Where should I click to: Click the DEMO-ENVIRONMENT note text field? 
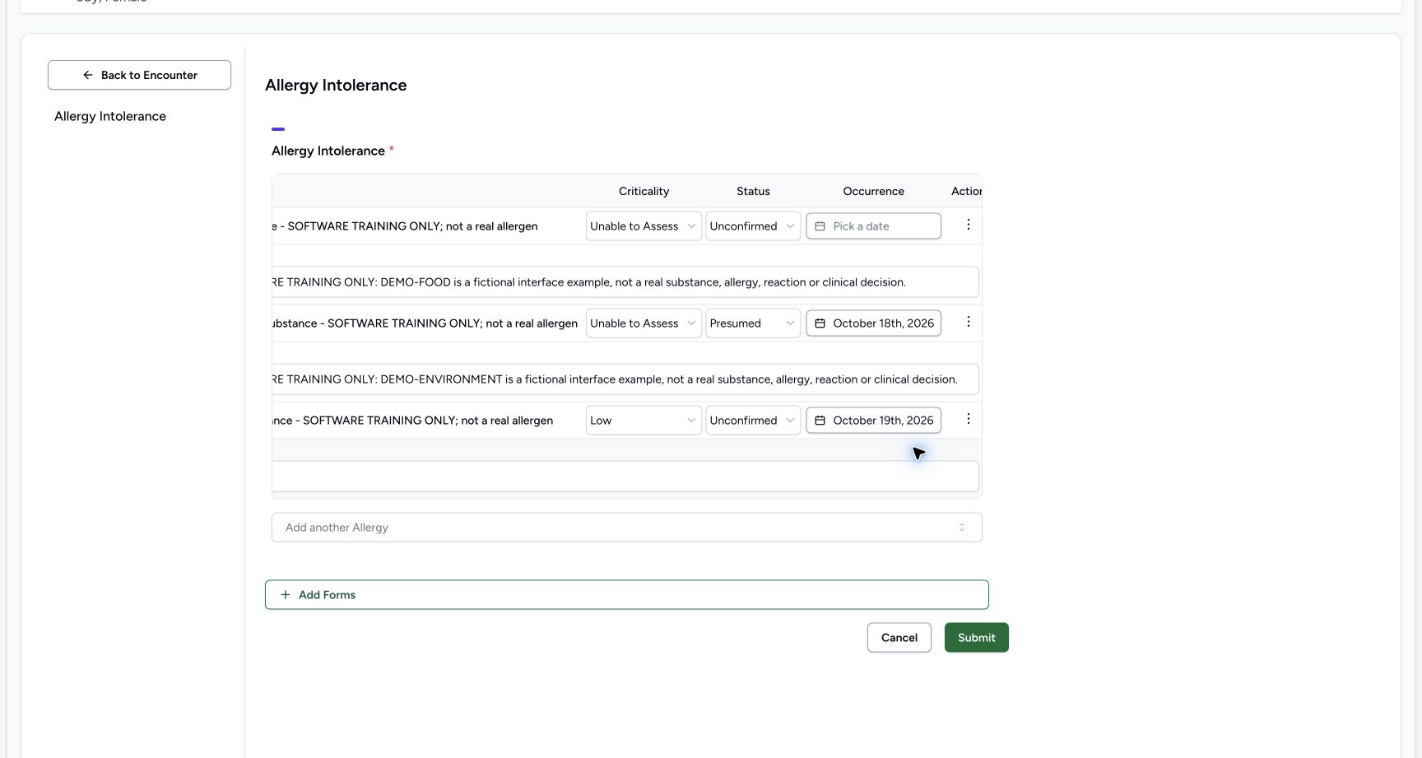click(625, 379)
